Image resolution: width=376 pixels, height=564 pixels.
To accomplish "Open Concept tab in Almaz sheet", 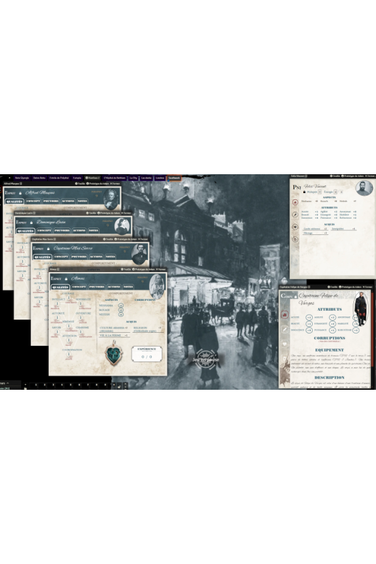I will pos(79,286).
